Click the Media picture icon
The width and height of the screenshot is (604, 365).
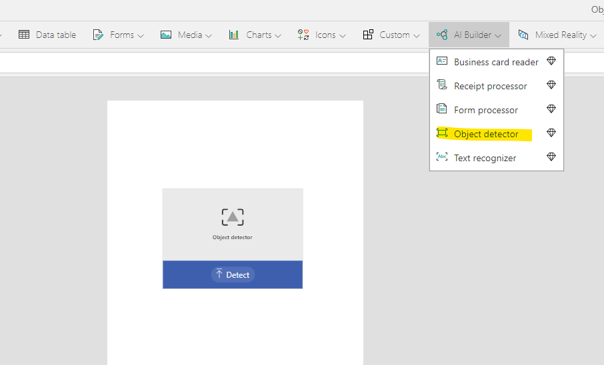click(x=166, y=35)
